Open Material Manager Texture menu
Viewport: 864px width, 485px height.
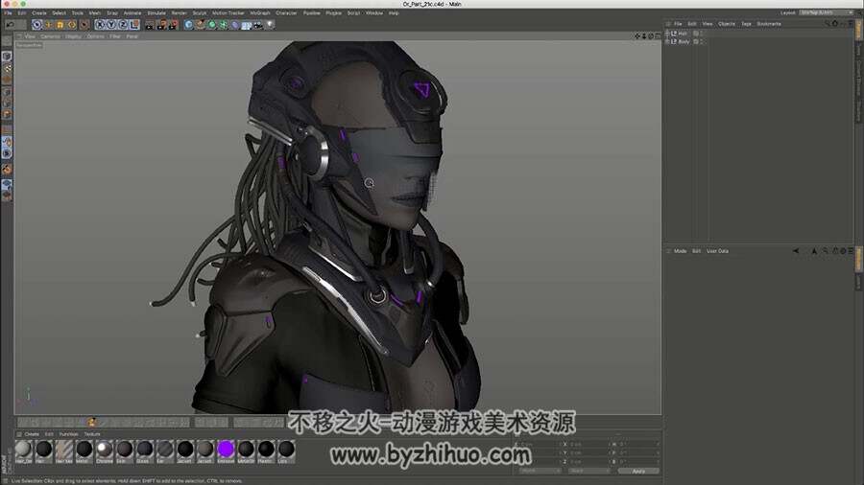(x=92, y=434)
